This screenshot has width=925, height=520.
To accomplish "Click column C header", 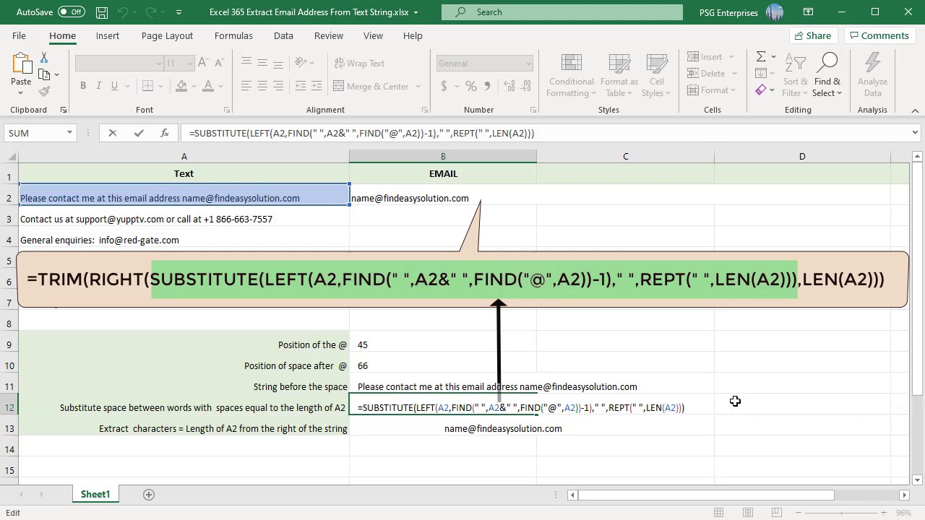I will point(625,156).
